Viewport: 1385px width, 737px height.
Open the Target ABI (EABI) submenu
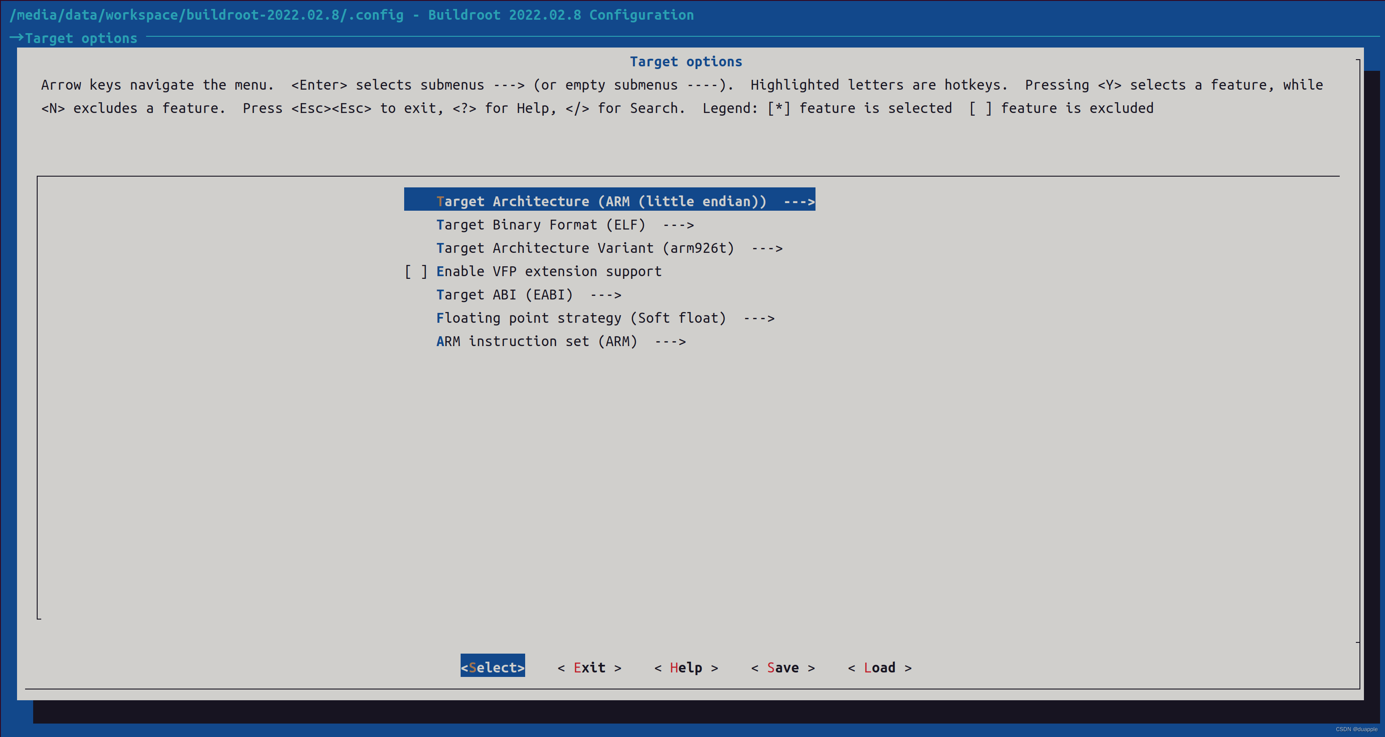pyautogui.click(x=504, y=295)
